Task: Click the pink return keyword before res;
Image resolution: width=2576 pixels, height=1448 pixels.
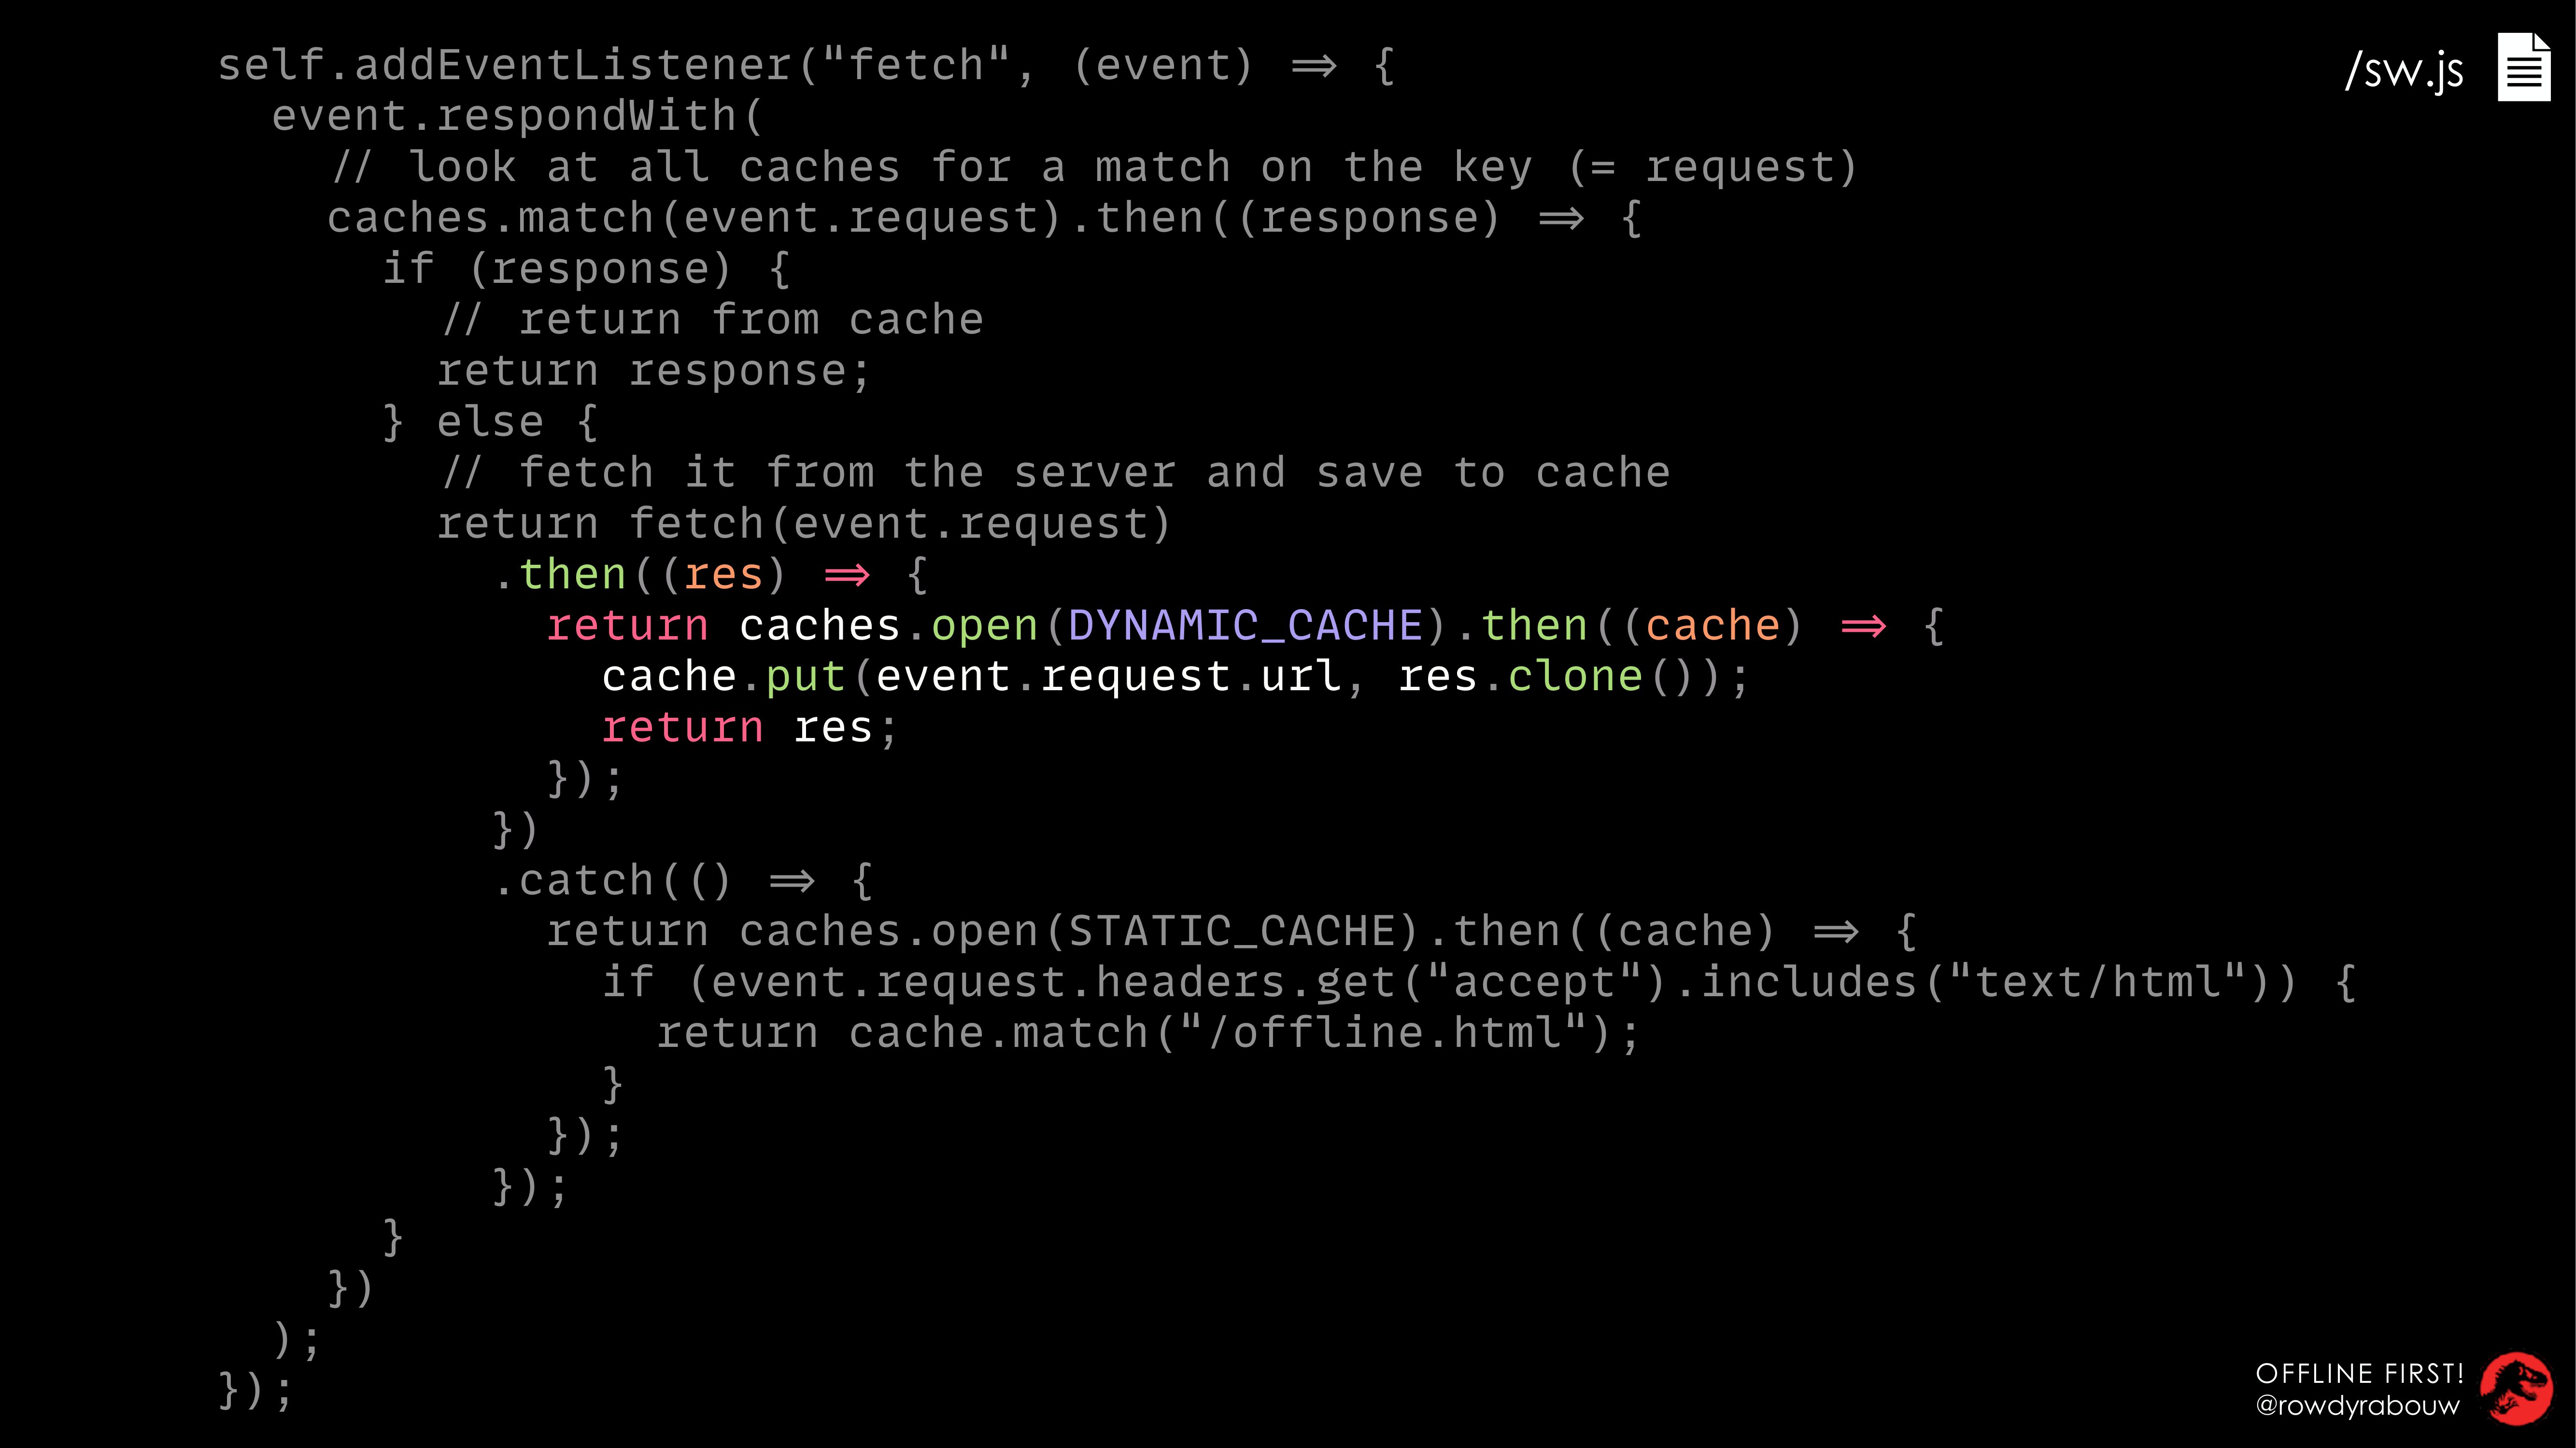Action: point(683,727)
